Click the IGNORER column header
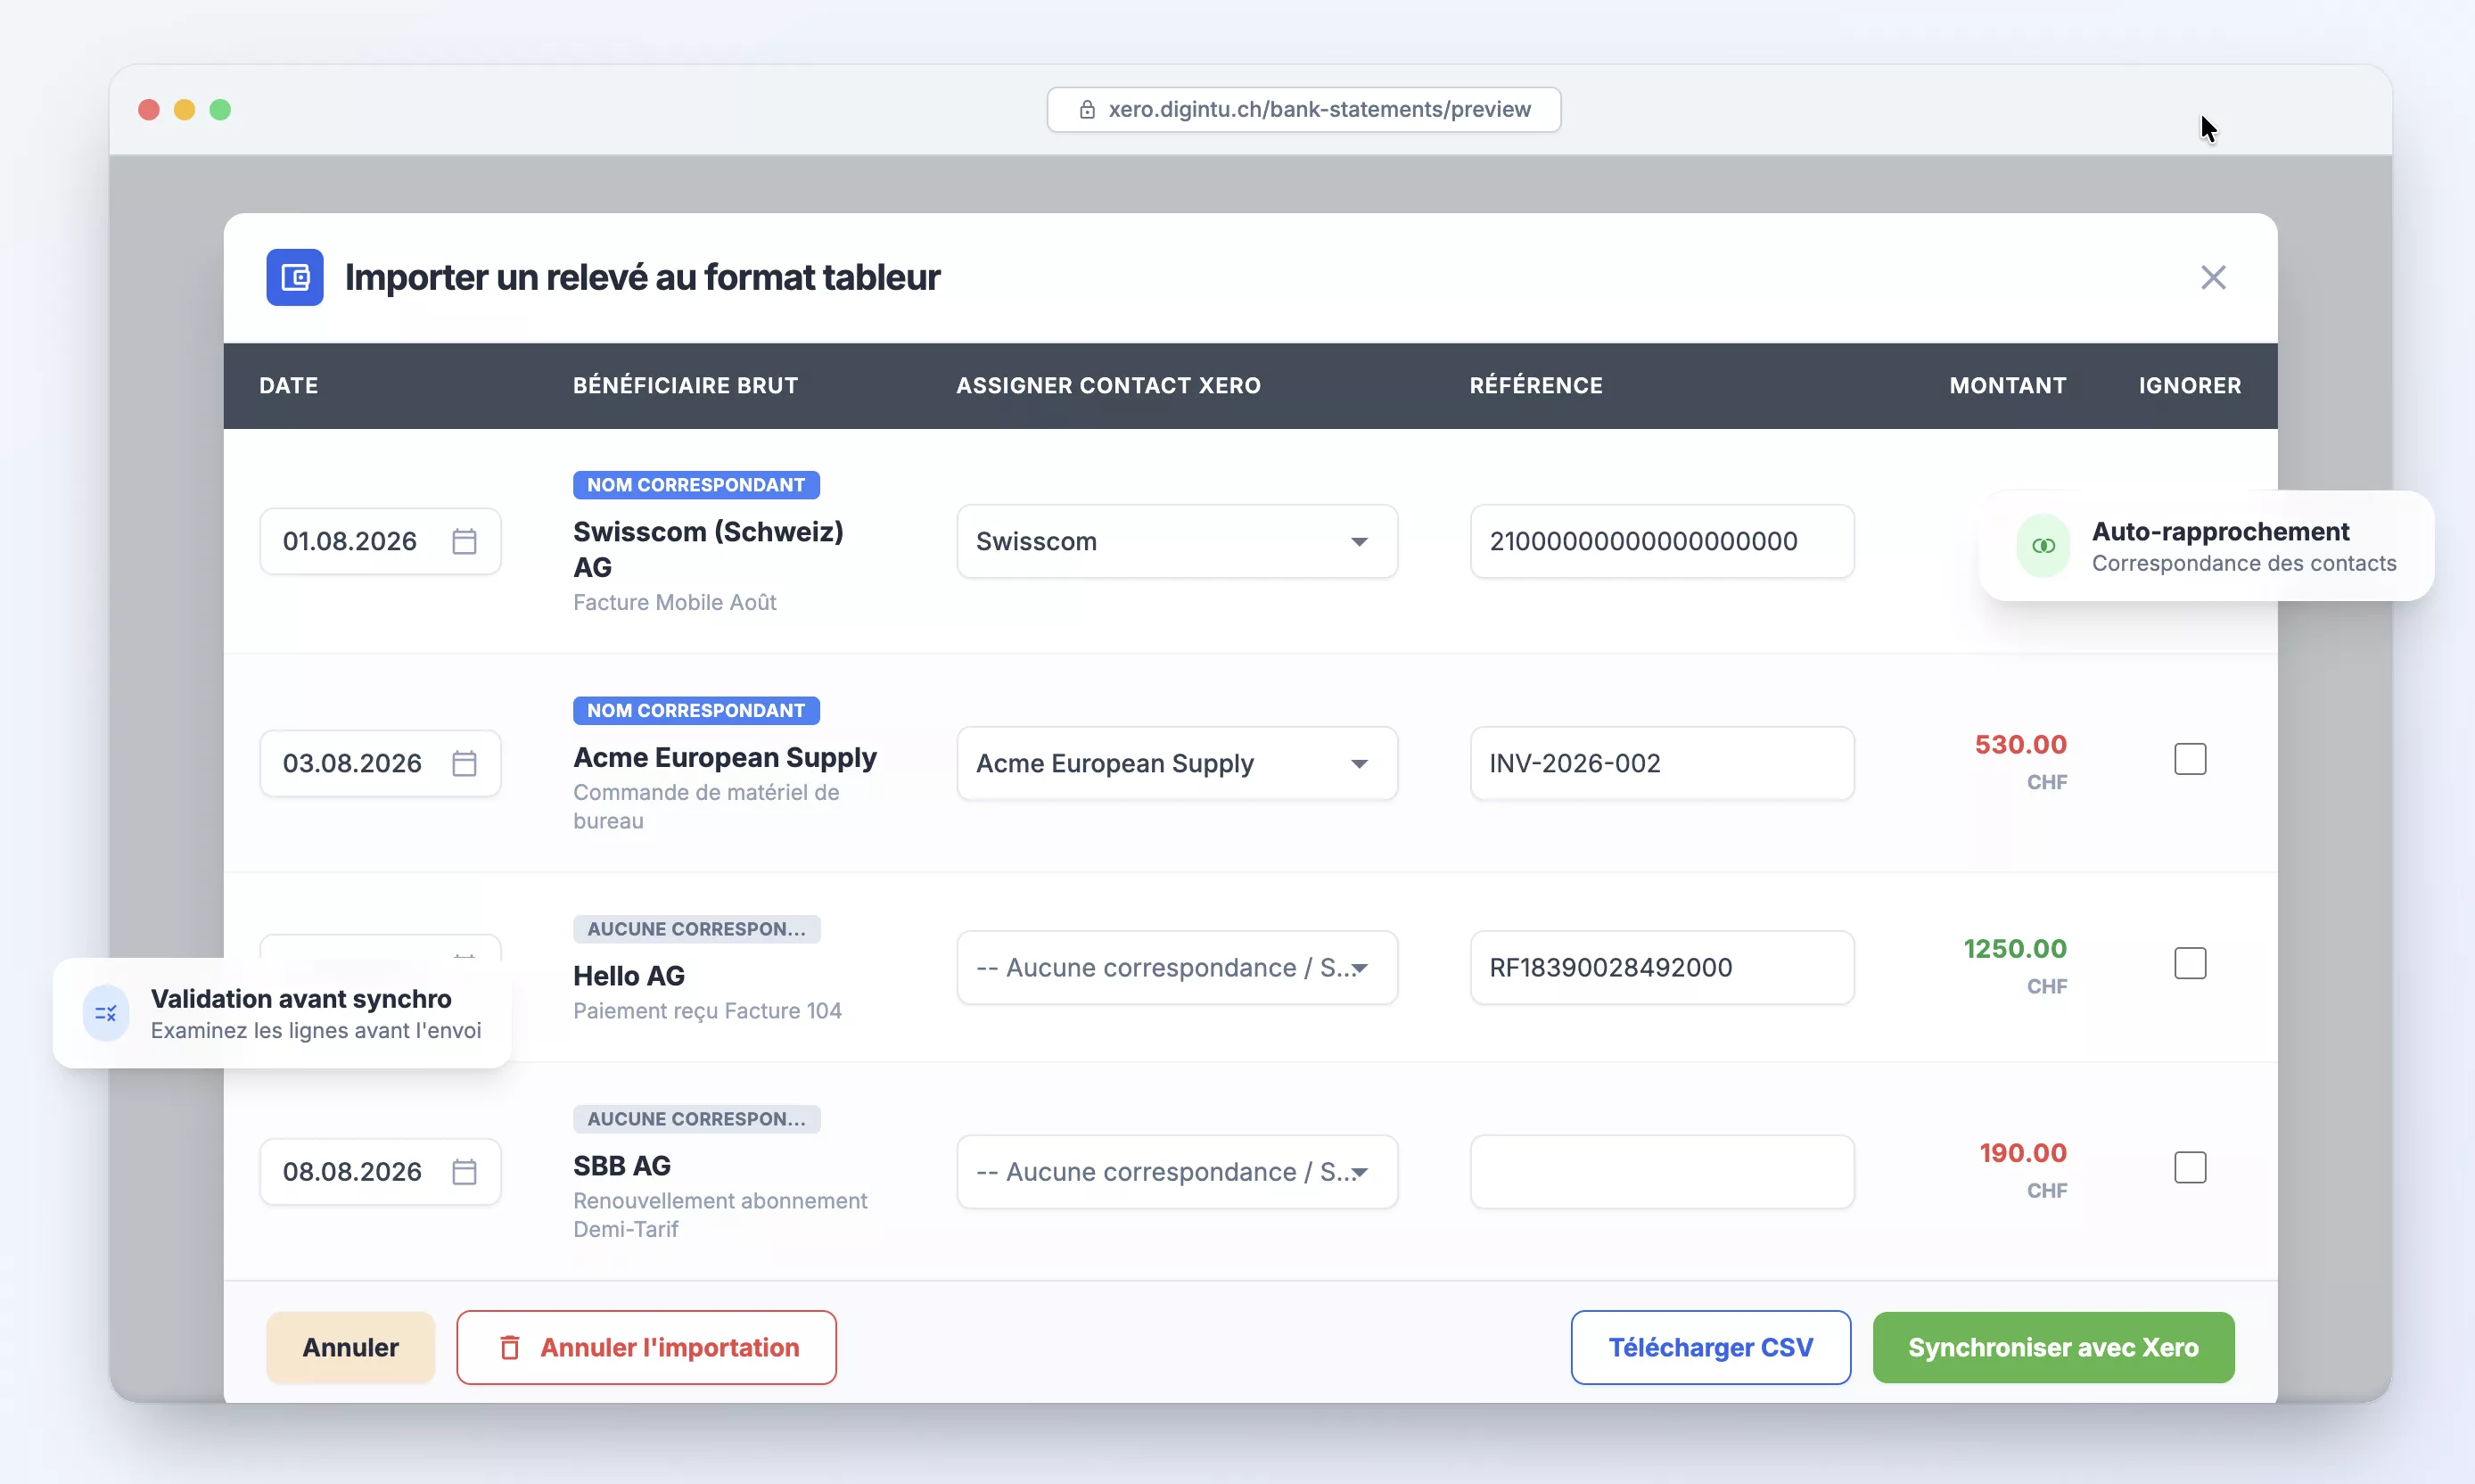The width and height of the screenshot is (2475, 1484). click(2190, 385)
